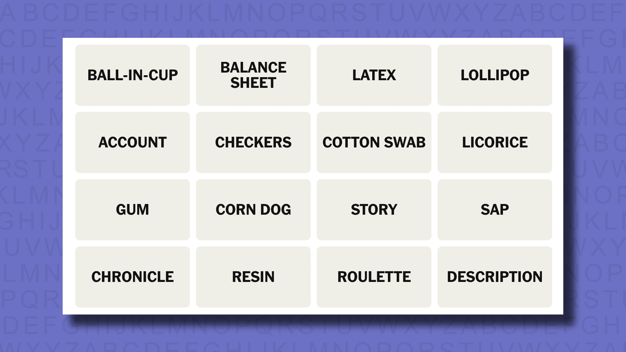This screenshot has width=626, height=352.
Task: Click the ROULETTE tile
Action: [374, 276]
